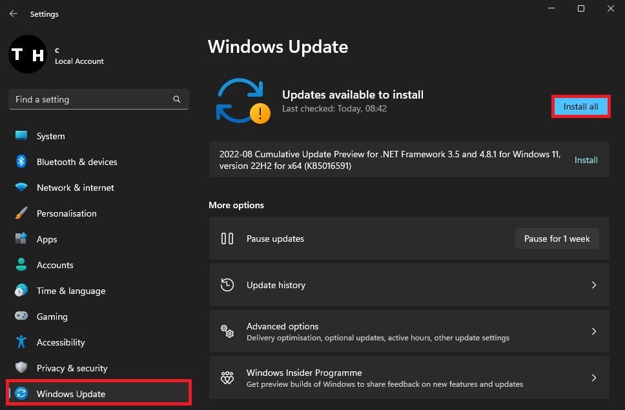625x410 pixels.
Task: Click the System monitor icon in sidebar
Action: point(21,136)
